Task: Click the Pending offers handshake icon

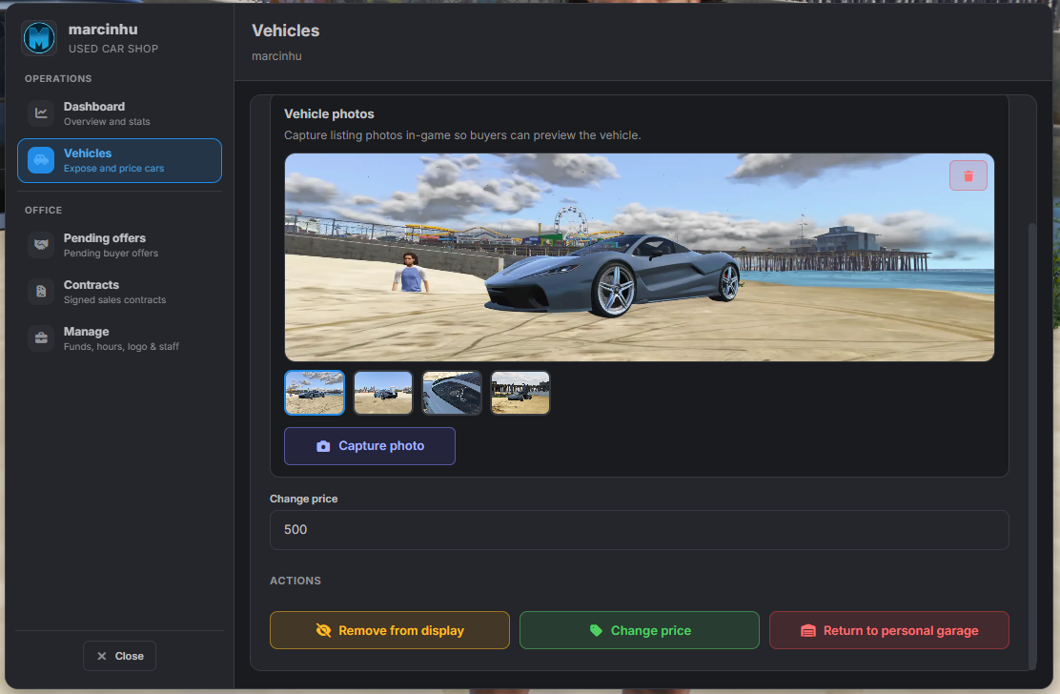Action: point(41,245)
